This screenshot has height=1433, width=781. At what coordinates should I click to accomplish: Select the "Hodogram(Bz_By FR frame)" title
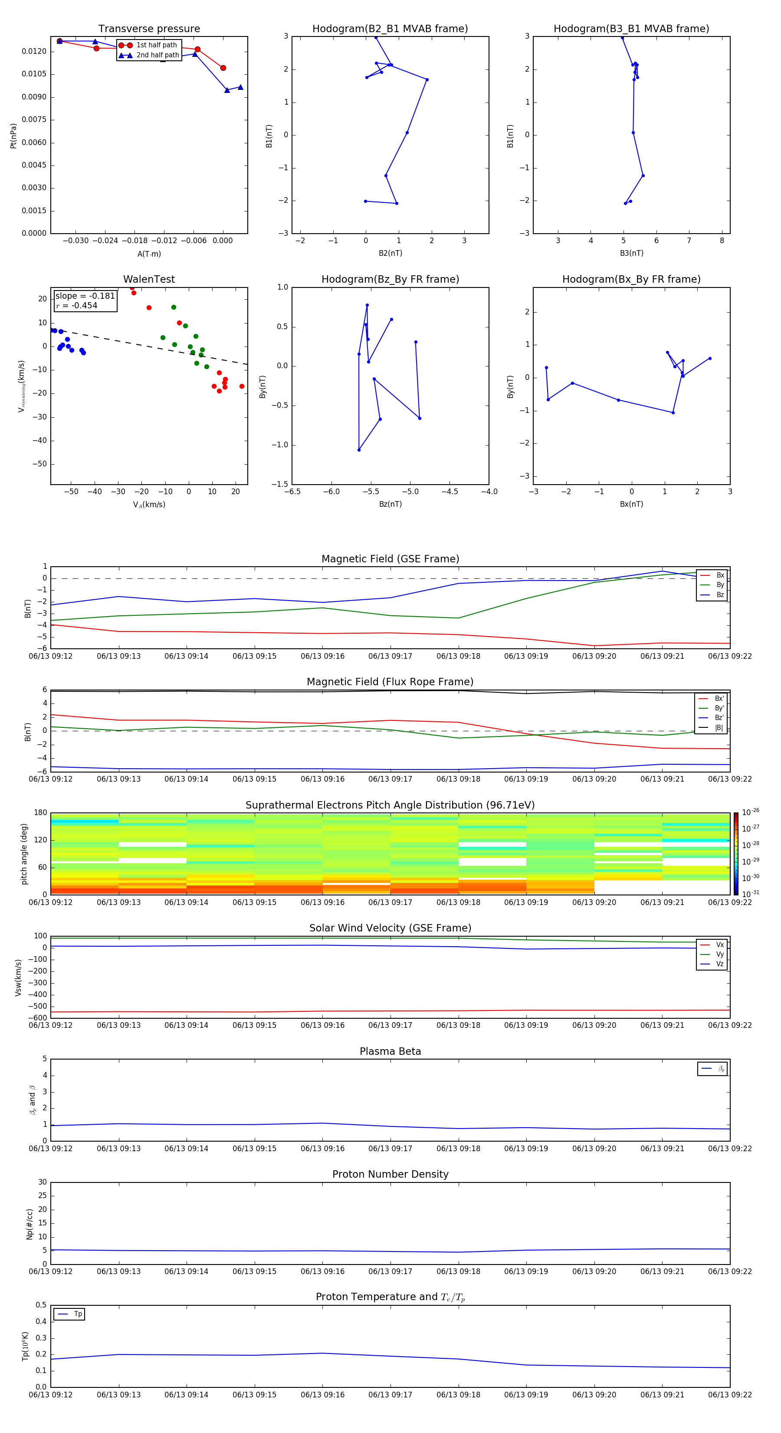390,279
